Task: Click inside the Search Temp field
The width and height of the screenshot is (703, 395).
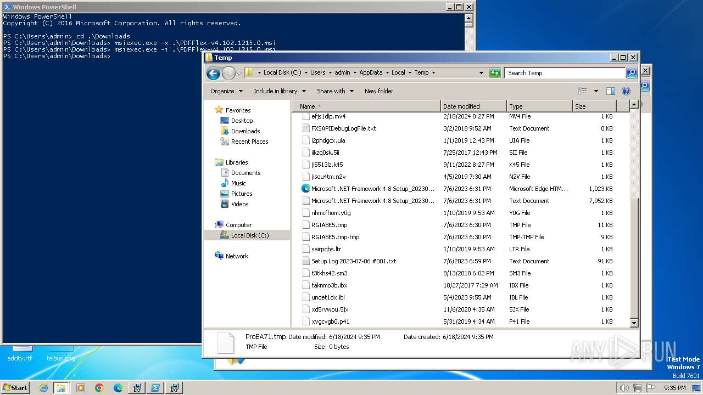Action: tap(565, 73)
